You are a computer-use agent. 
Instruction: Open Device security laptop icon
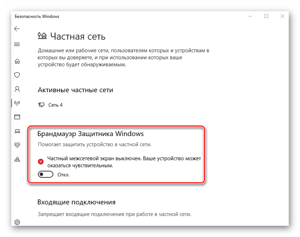pyautogui.click(x=17, y=131)
